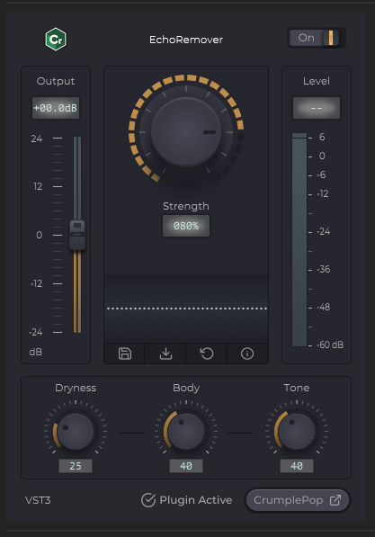
Task: Click the Body knob
Action: (186, 432)
